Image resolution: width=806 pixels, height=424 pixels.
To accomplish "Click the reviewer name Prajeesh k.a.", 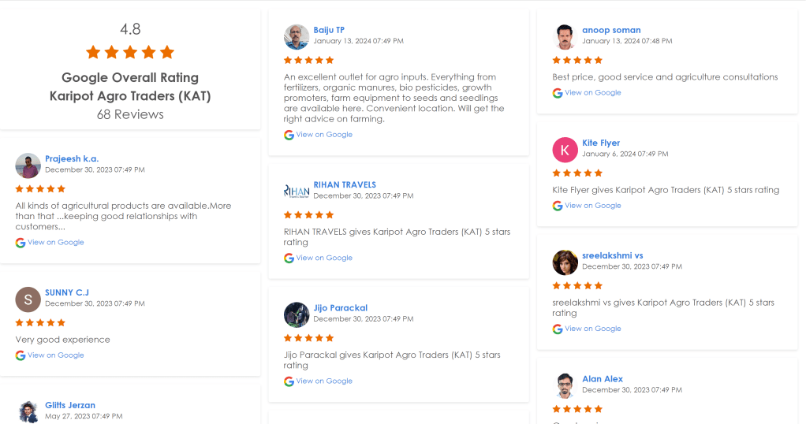I will tap(72, 158).
